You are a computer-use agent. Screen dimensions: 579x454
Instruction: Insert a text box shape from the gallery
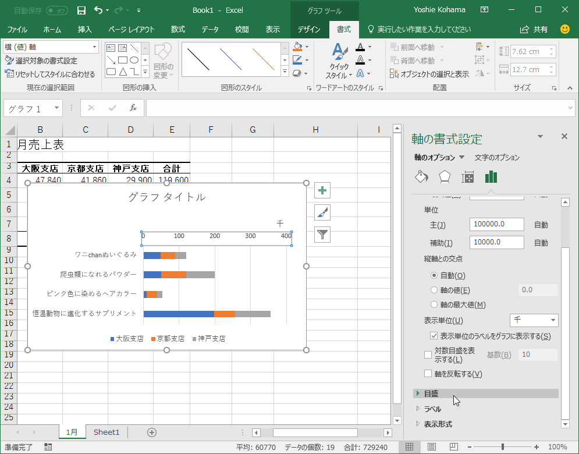coord(111,48)
